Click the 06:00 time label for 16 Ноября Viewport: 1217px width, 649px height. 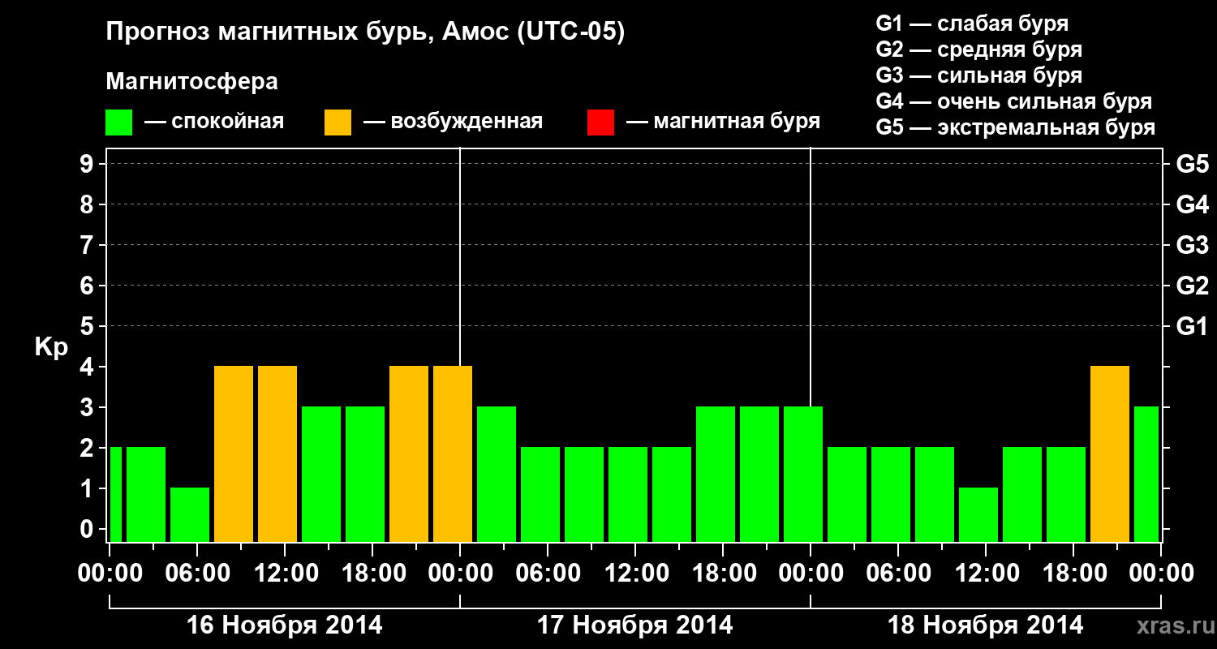197,574
